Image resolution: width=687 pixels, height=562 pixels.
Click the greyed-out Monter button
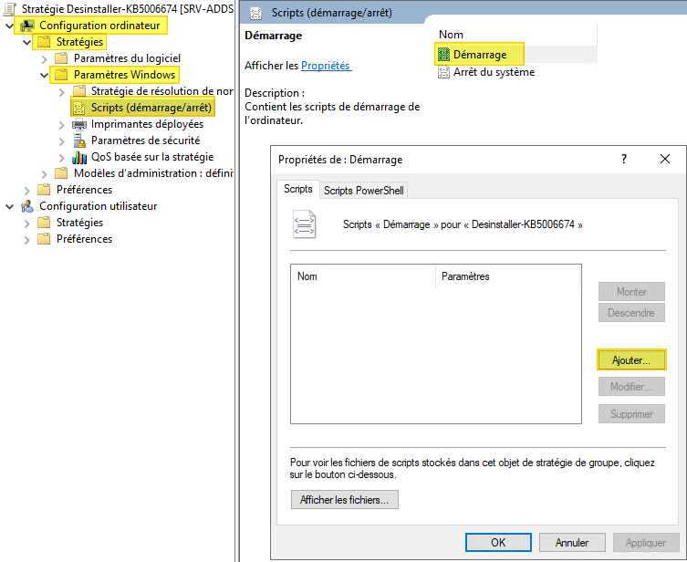[x=631, y=292]
